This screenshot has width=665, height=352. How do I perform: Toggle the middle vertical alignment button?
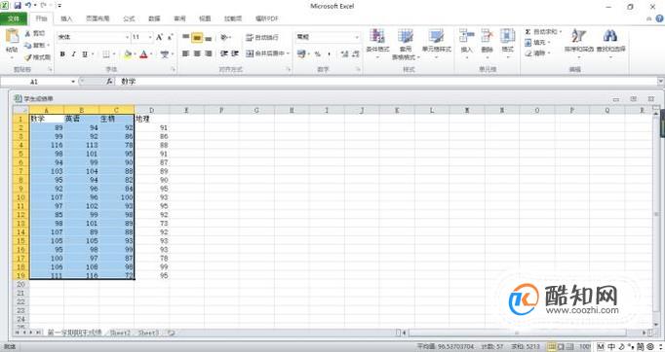tap(197, 38)
